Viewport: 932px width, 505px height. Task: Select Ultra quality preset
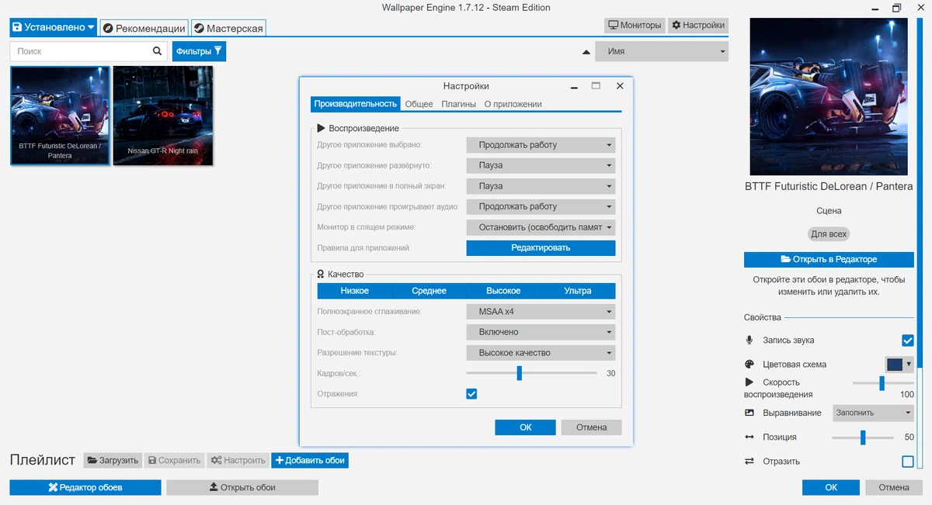(578, 291)
